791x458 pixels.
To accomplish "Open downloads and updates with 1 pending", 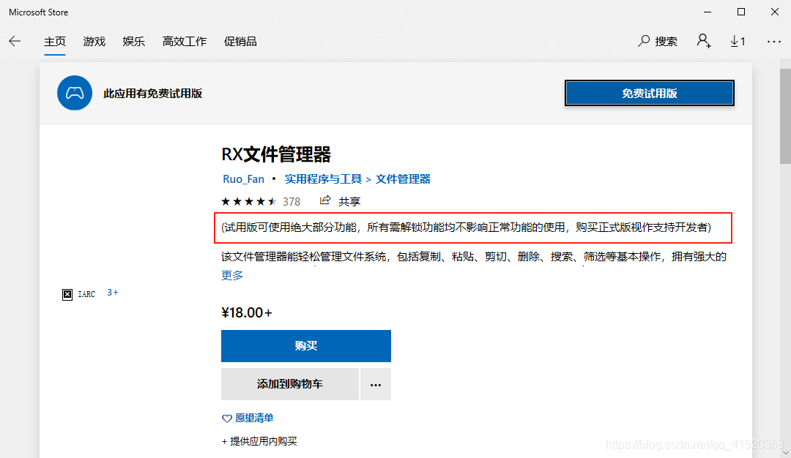I will point(738,41).
